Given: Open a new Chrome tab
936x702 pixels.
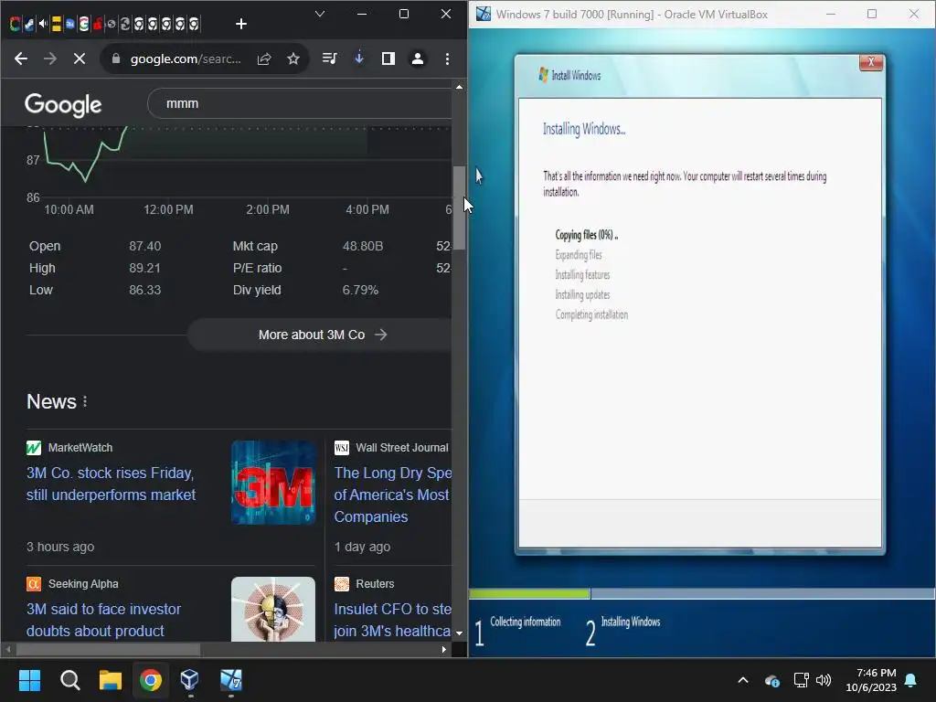Looking at the screenshot, I should (x=241, y=24).
